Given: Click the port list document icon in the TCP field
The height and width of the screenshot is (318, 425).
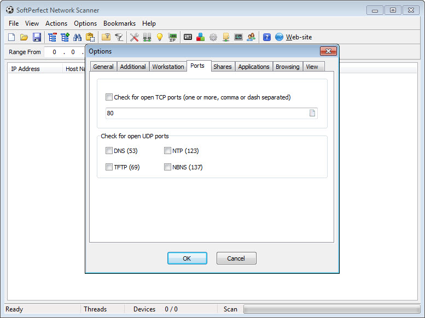Looking at the screenshot, I should coord(312,113).
